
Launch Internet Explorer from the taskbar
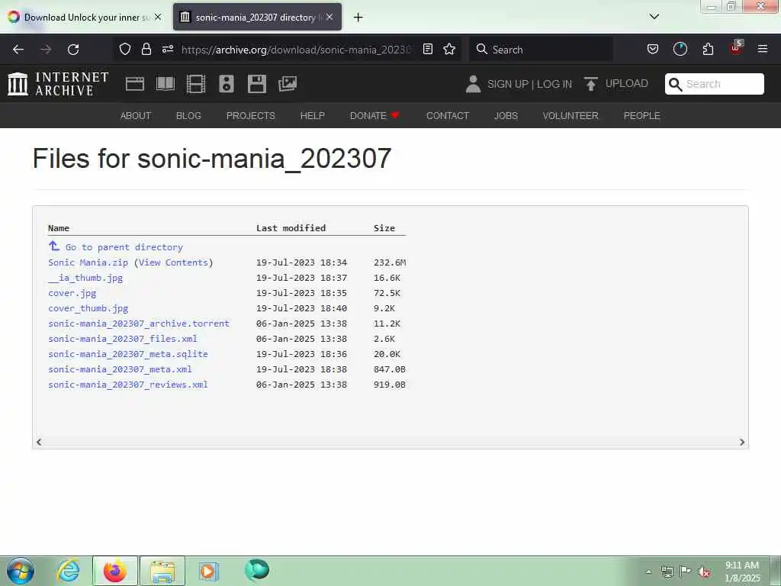point(68,571)
